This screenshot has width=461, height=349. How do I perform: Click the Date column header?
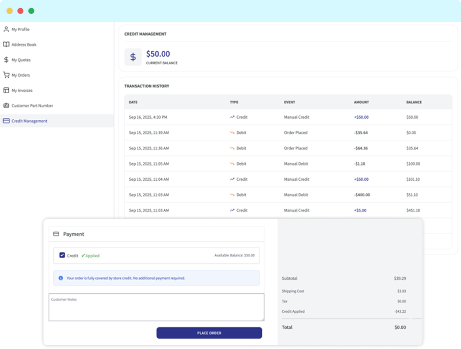point(133,102)
